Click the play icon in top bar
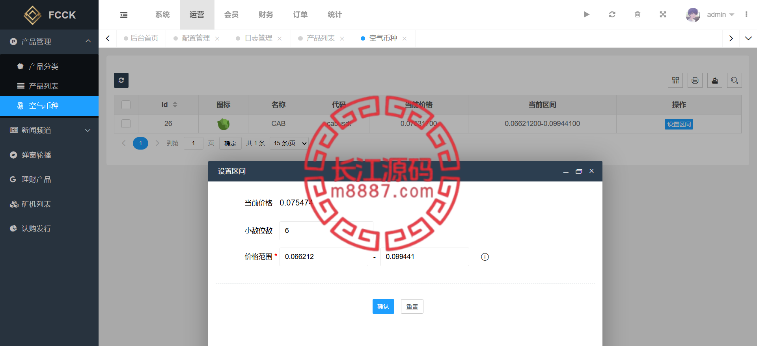 tap(586, 15)
